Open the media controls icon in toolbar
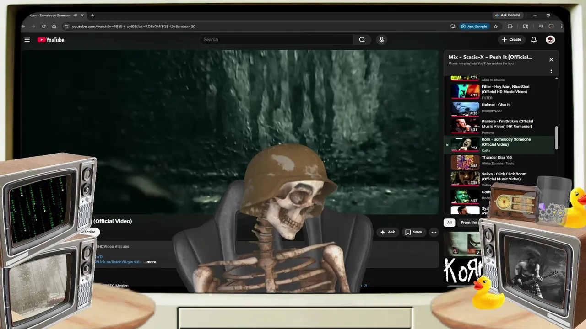The width and height of the screenshot is (586, 329). pyautogui.click(x=541, y=27)
